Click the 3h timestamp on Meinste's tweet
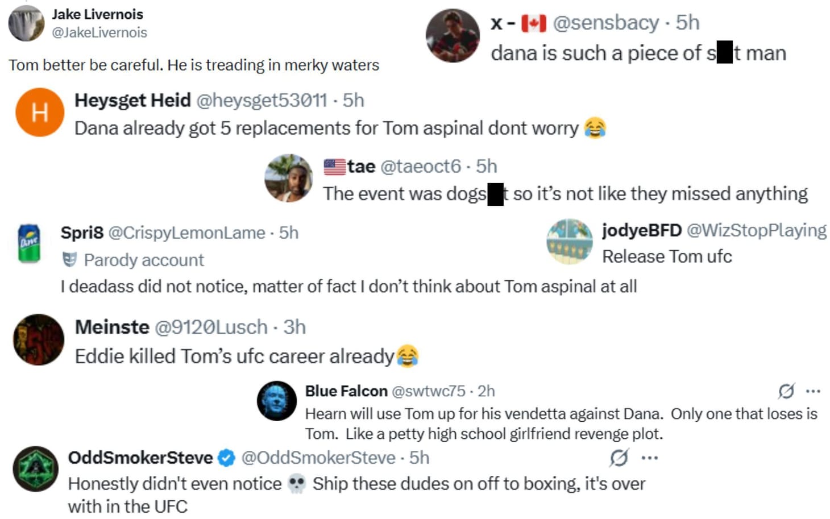Screen dimensions: 830x519 click(x=294, y=327)
